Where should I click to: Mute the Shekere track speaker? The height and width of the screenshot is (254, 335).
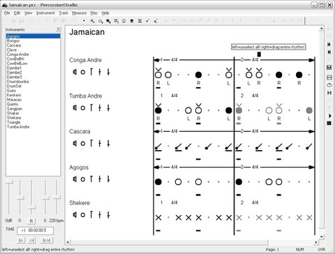[75, 215]
